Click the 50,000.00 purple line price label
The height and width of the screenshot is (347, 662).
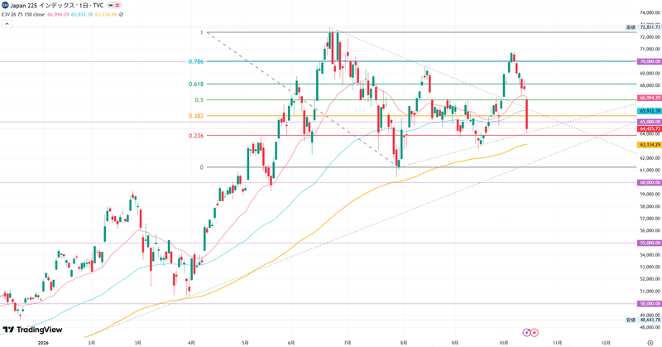[650, 303]
